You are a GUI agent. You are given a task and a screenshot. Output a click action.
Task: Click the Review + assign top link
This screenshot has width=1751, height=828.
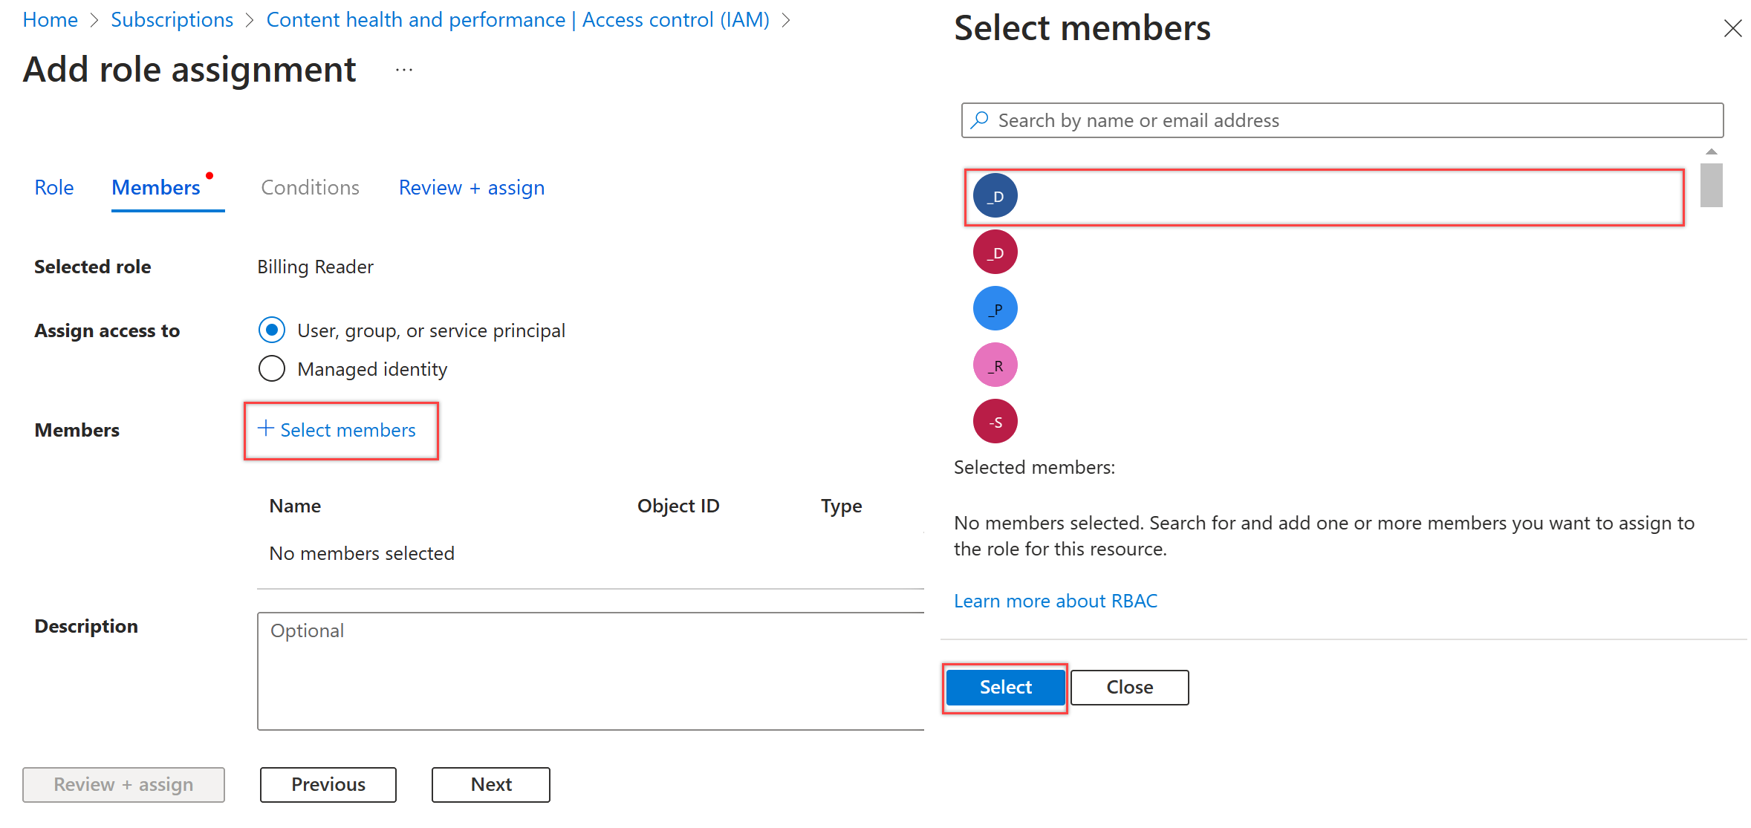470,187
